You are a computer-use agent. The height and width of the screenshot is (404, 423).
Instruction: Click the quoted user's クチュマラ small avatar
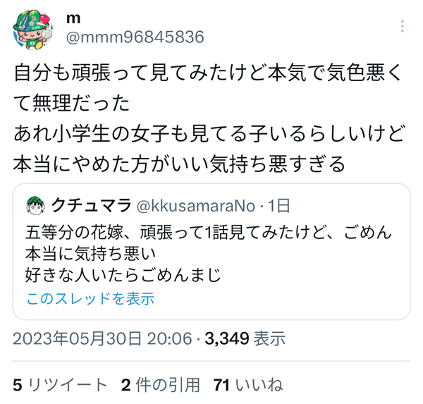tap(35, 206)
